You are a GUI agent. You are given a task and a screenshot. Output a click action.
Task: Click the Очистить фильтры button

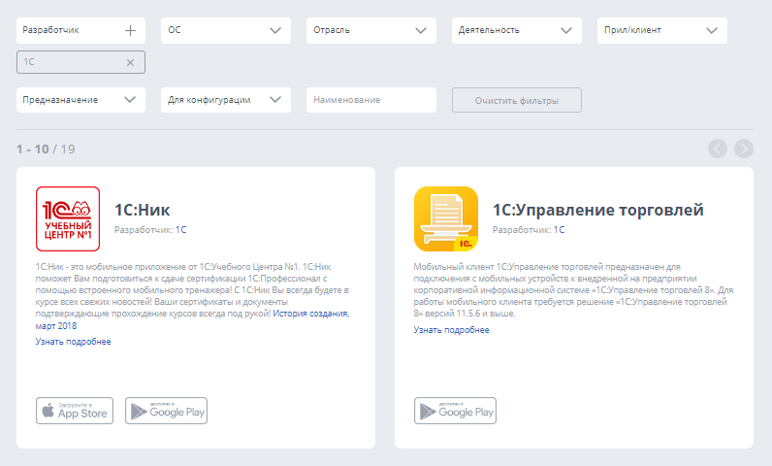(x=517, y=100)
